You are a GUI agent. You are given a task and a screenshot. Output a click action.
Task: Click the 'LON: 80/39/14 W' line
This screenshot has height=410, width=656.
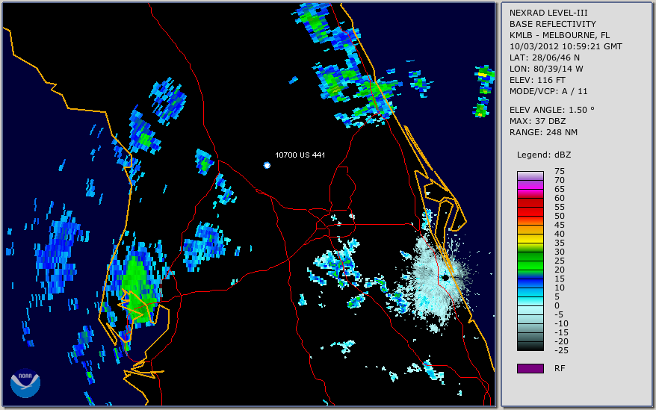point(546,69)
